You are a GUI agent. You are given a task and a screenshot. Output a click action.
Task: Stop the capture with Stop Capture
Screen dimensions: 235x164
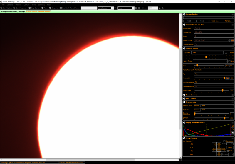(x=34, y=8)
